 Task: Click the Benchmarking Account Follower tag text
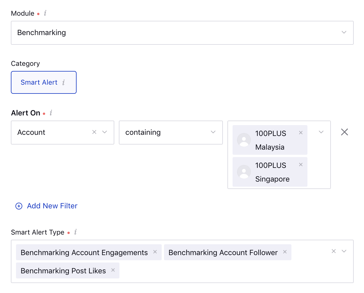point(223,253)
